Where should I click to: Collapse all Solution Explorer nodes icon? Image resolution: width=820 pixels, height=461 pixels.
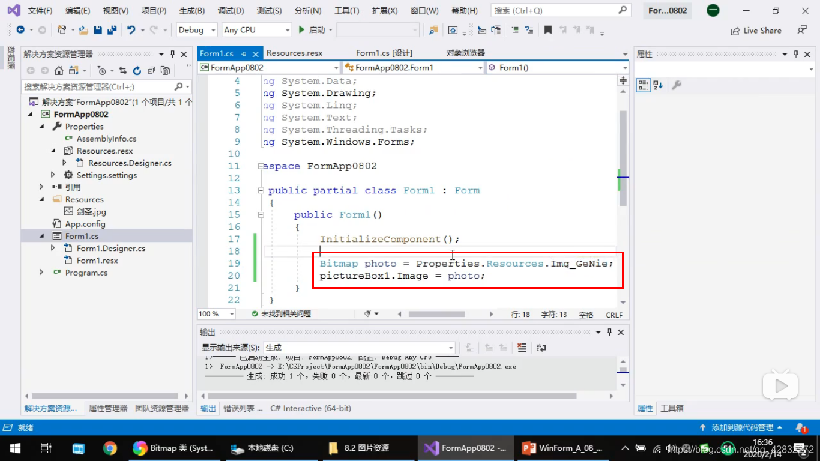151,71
